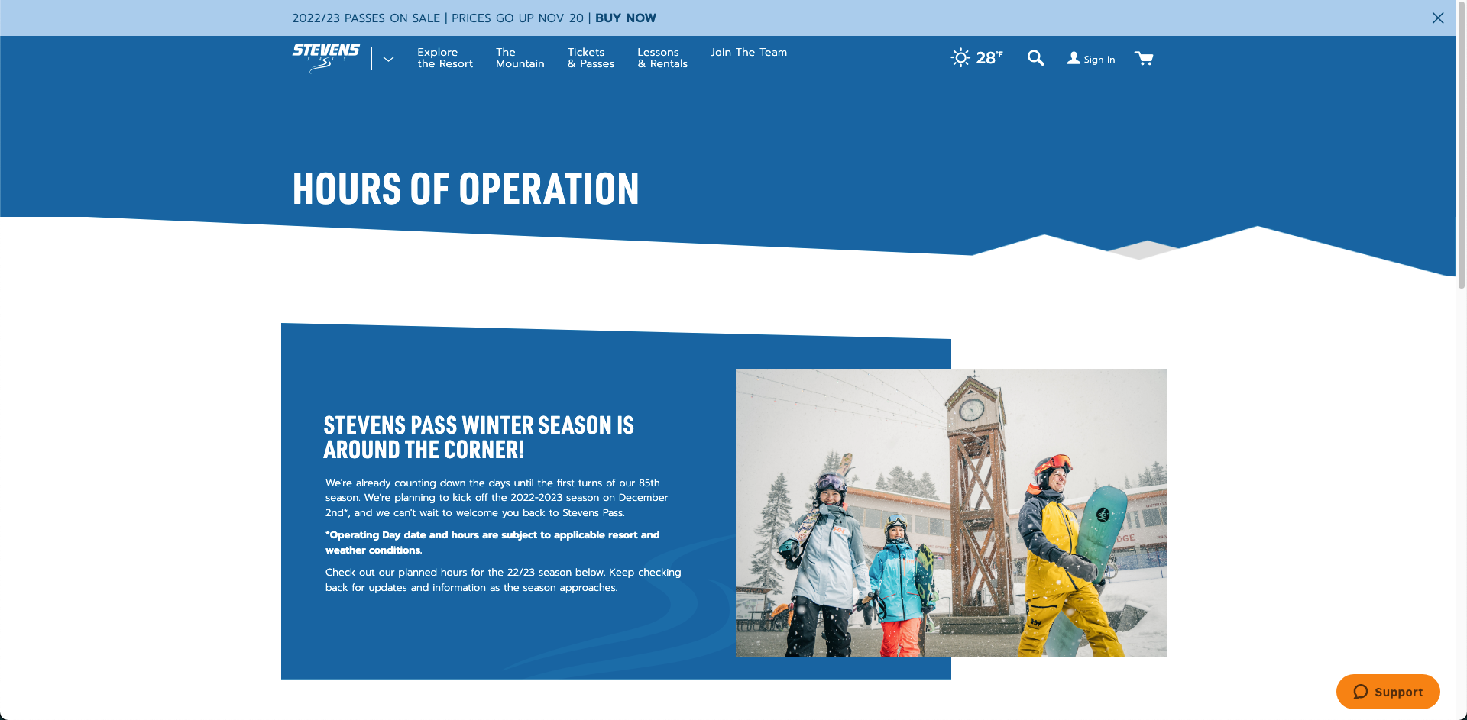
Task: Go to Join The Team page
Action: point(749,52)
